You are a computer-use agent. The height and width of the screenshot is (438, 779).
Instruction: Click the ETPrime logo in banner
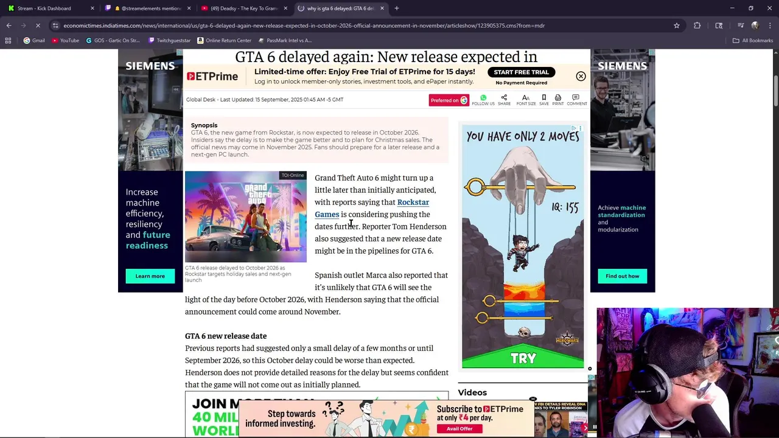tap(212, 77)
